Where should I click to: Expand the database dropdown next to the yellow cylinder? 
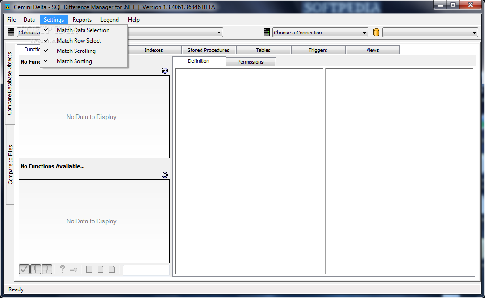(430, 33)
